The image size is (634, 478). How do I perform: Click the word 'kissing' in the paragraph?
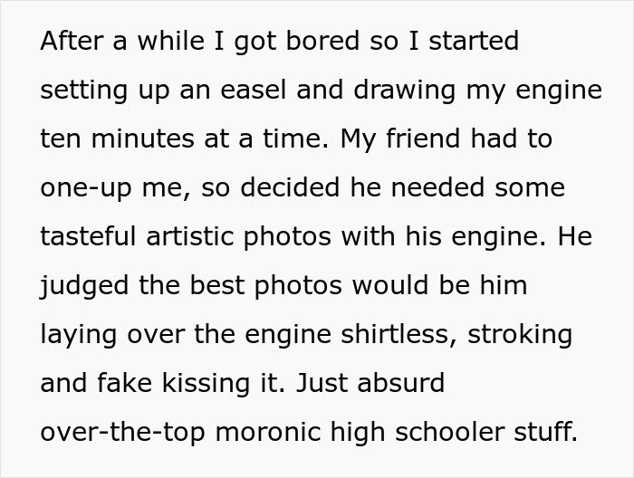[204, 383]
